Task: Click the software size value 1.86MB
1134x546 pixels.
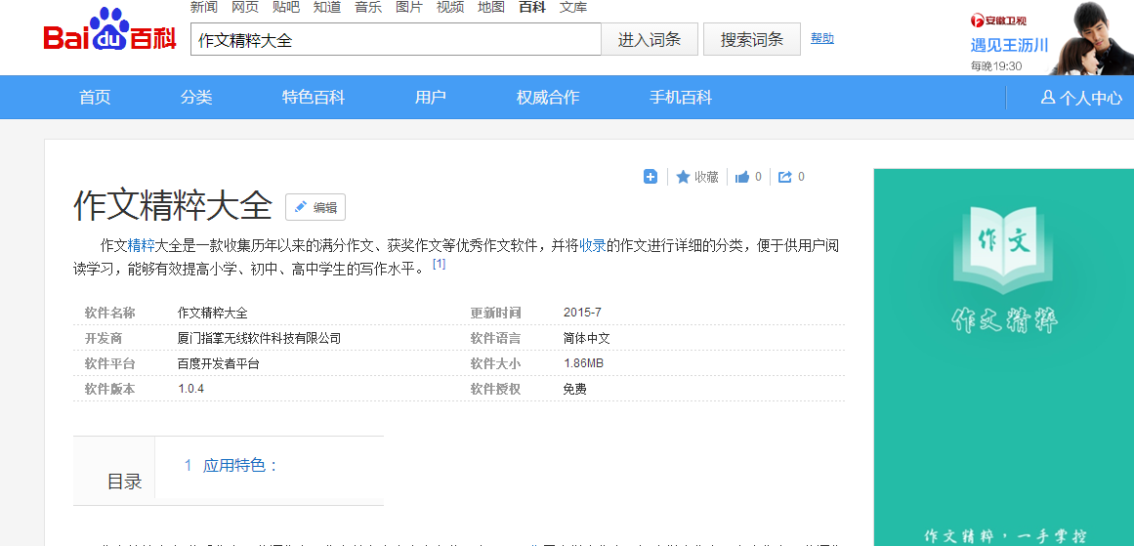Action: click(584, 363)
